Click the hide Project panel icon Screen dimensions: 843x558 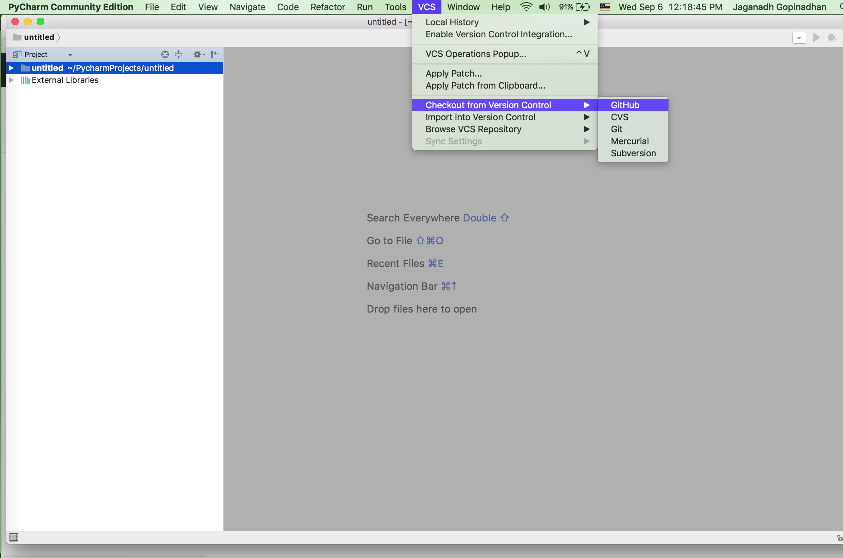tap(214, 54)
